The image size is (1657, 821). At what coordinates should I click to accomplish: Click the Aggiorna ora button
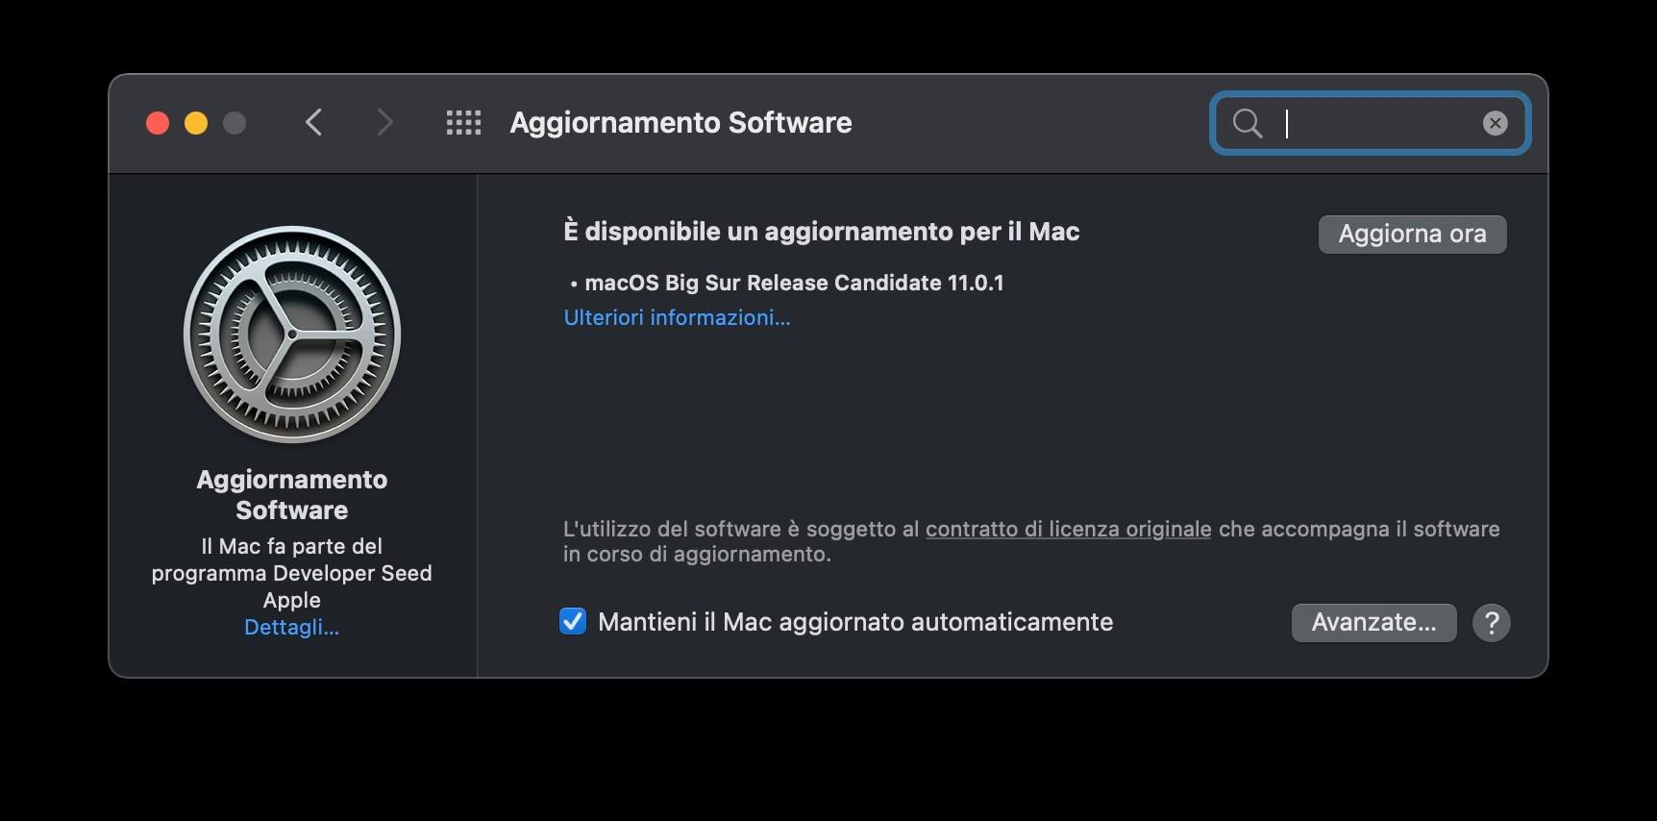pos(1412,234)
